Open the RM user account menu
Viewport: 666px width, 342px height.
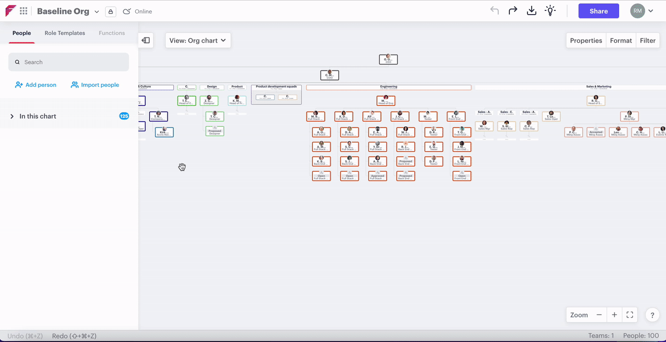642,11
